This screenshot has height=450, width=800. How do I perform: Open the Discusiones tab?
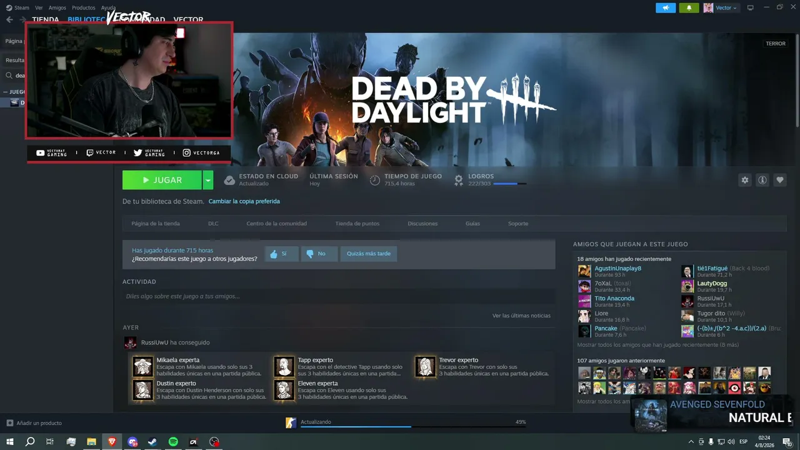tap(422, 224)
